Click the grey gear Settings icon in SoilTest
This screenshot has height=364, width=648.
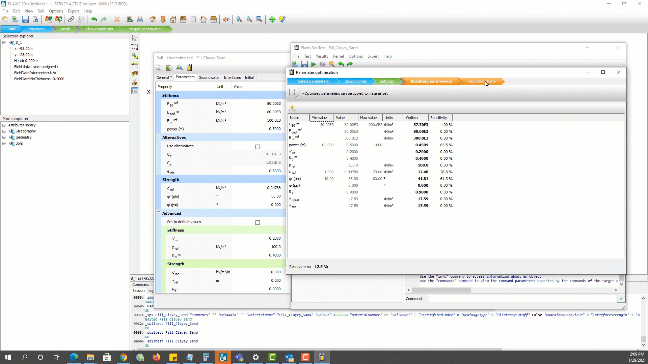coord(323,64)
